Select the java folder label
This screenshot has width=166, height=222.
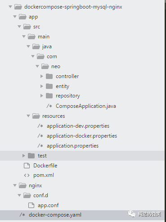click(47, 46)
